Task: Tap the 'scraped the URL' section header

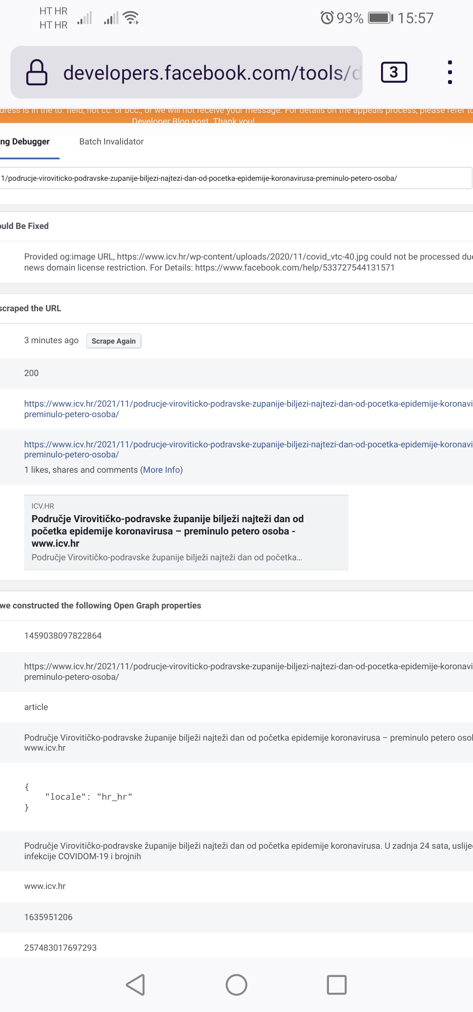Action: click(31, 309)
